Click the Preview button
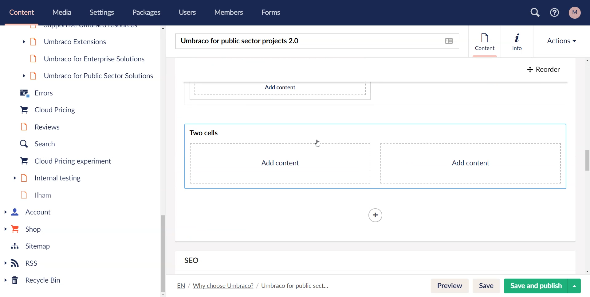Viewport: 590px width, 297px height. [x=449, y=286]
